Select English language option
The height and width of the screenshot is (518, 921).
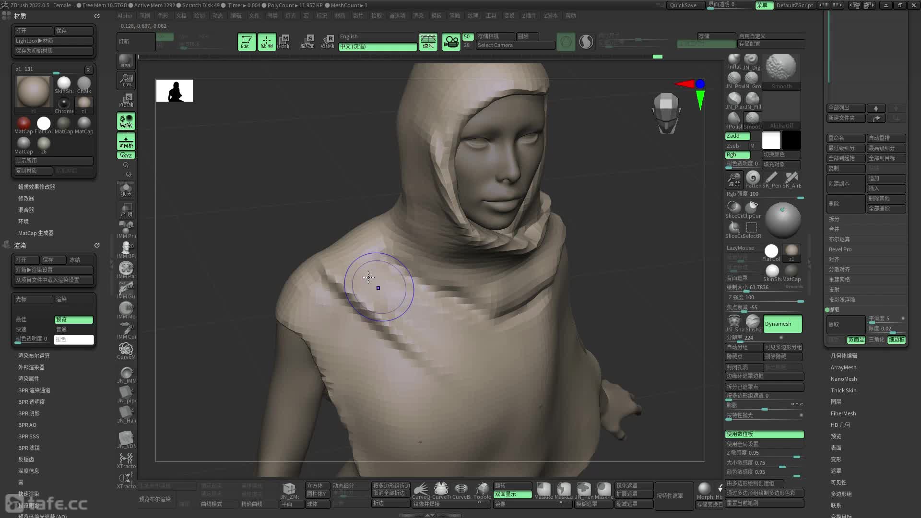[x=378, y=37]
